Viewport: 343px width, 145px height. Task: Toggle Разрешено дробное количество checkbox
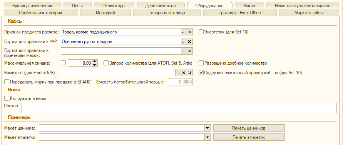point(201,63)
